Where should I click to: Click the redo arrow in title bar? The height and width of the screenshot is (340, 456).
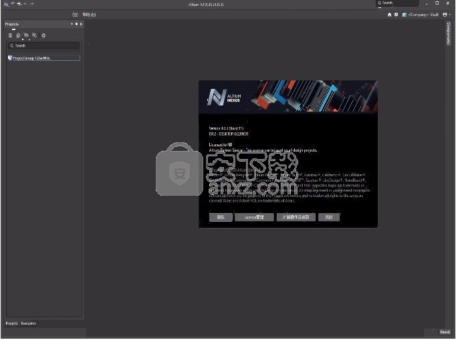pyautogui.click(x=32, y=4)
